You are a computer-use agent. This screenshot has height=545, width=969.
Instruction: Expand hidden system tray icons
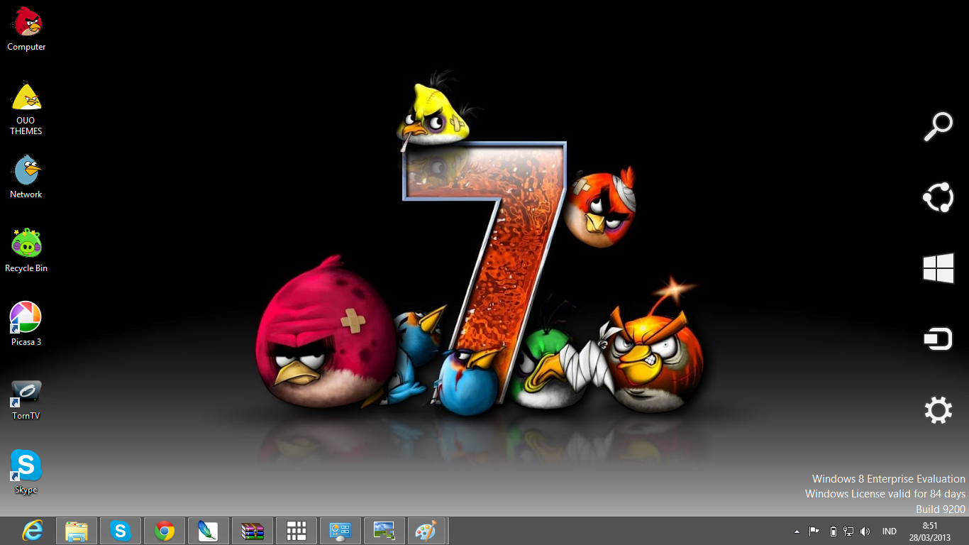pos(796,530)
